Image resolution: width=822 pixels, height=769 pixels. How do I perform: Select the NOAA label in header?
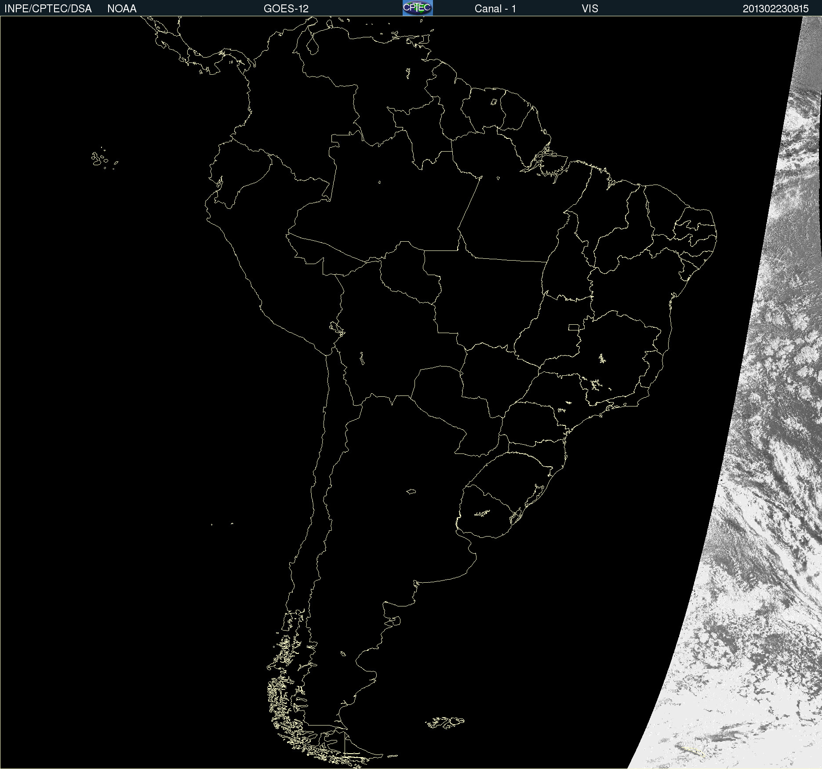(122, 9)
